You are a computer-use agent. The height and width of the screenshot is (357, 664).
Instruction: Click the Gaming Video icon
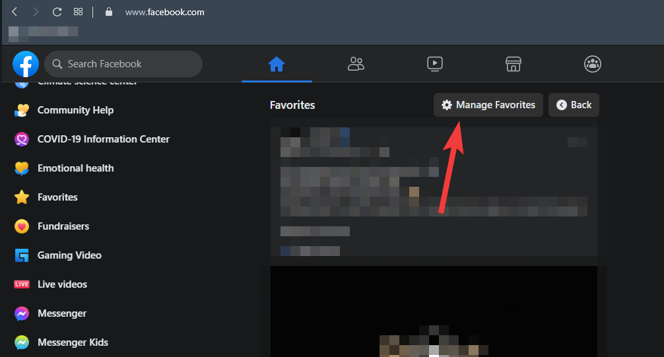coord(22,255)
